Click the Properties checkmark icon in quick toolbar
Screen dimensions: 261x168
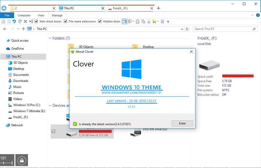tap(3, 21)
